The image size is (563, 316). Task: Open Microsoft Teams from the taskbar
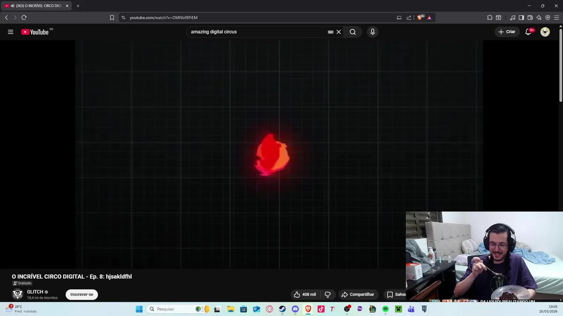click(411, 309)
